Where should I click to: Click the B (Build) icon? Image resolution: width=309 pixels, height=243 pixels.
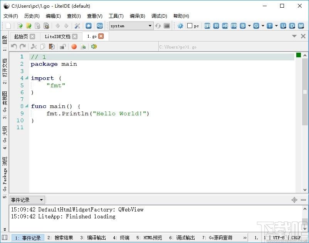(x=243, y=26)
